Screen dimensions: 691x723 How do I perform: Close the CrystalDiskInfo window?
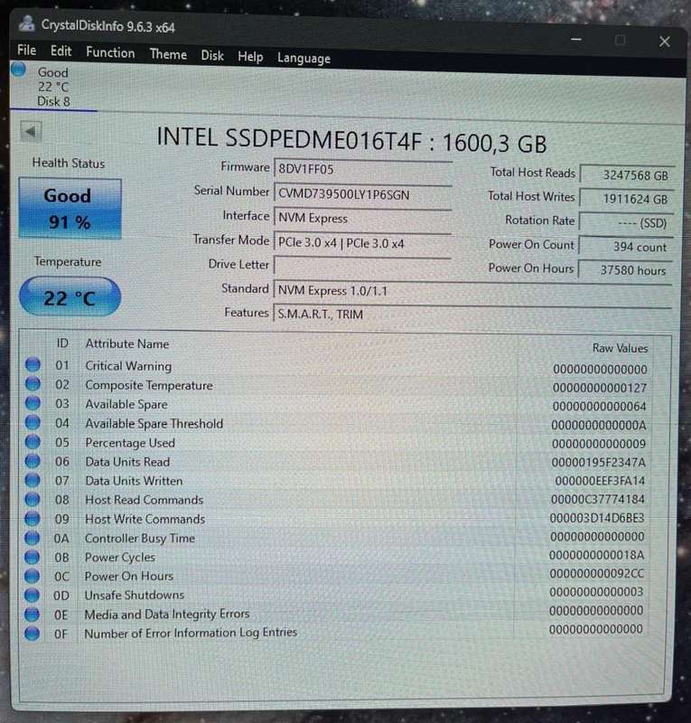coord(664,42)
